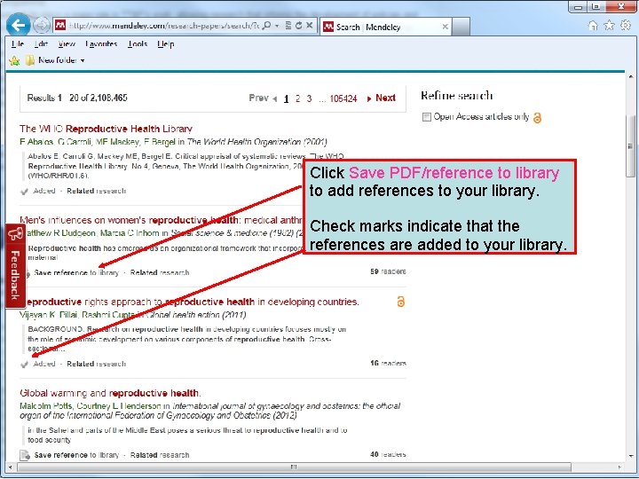639x479 pixels.
Task: Click the compatibility view icon
Action: point(288,25)
